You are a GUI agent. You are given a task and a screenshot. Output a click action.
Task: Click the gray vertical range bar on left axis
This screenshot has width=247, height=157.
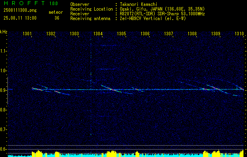(7, 91)
